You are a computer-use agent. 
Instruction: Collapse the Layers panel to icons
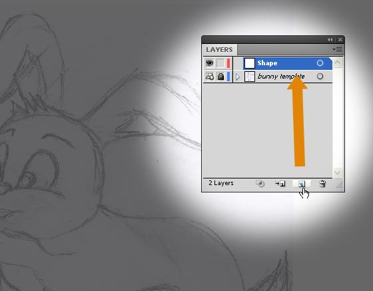pos(330,40)
